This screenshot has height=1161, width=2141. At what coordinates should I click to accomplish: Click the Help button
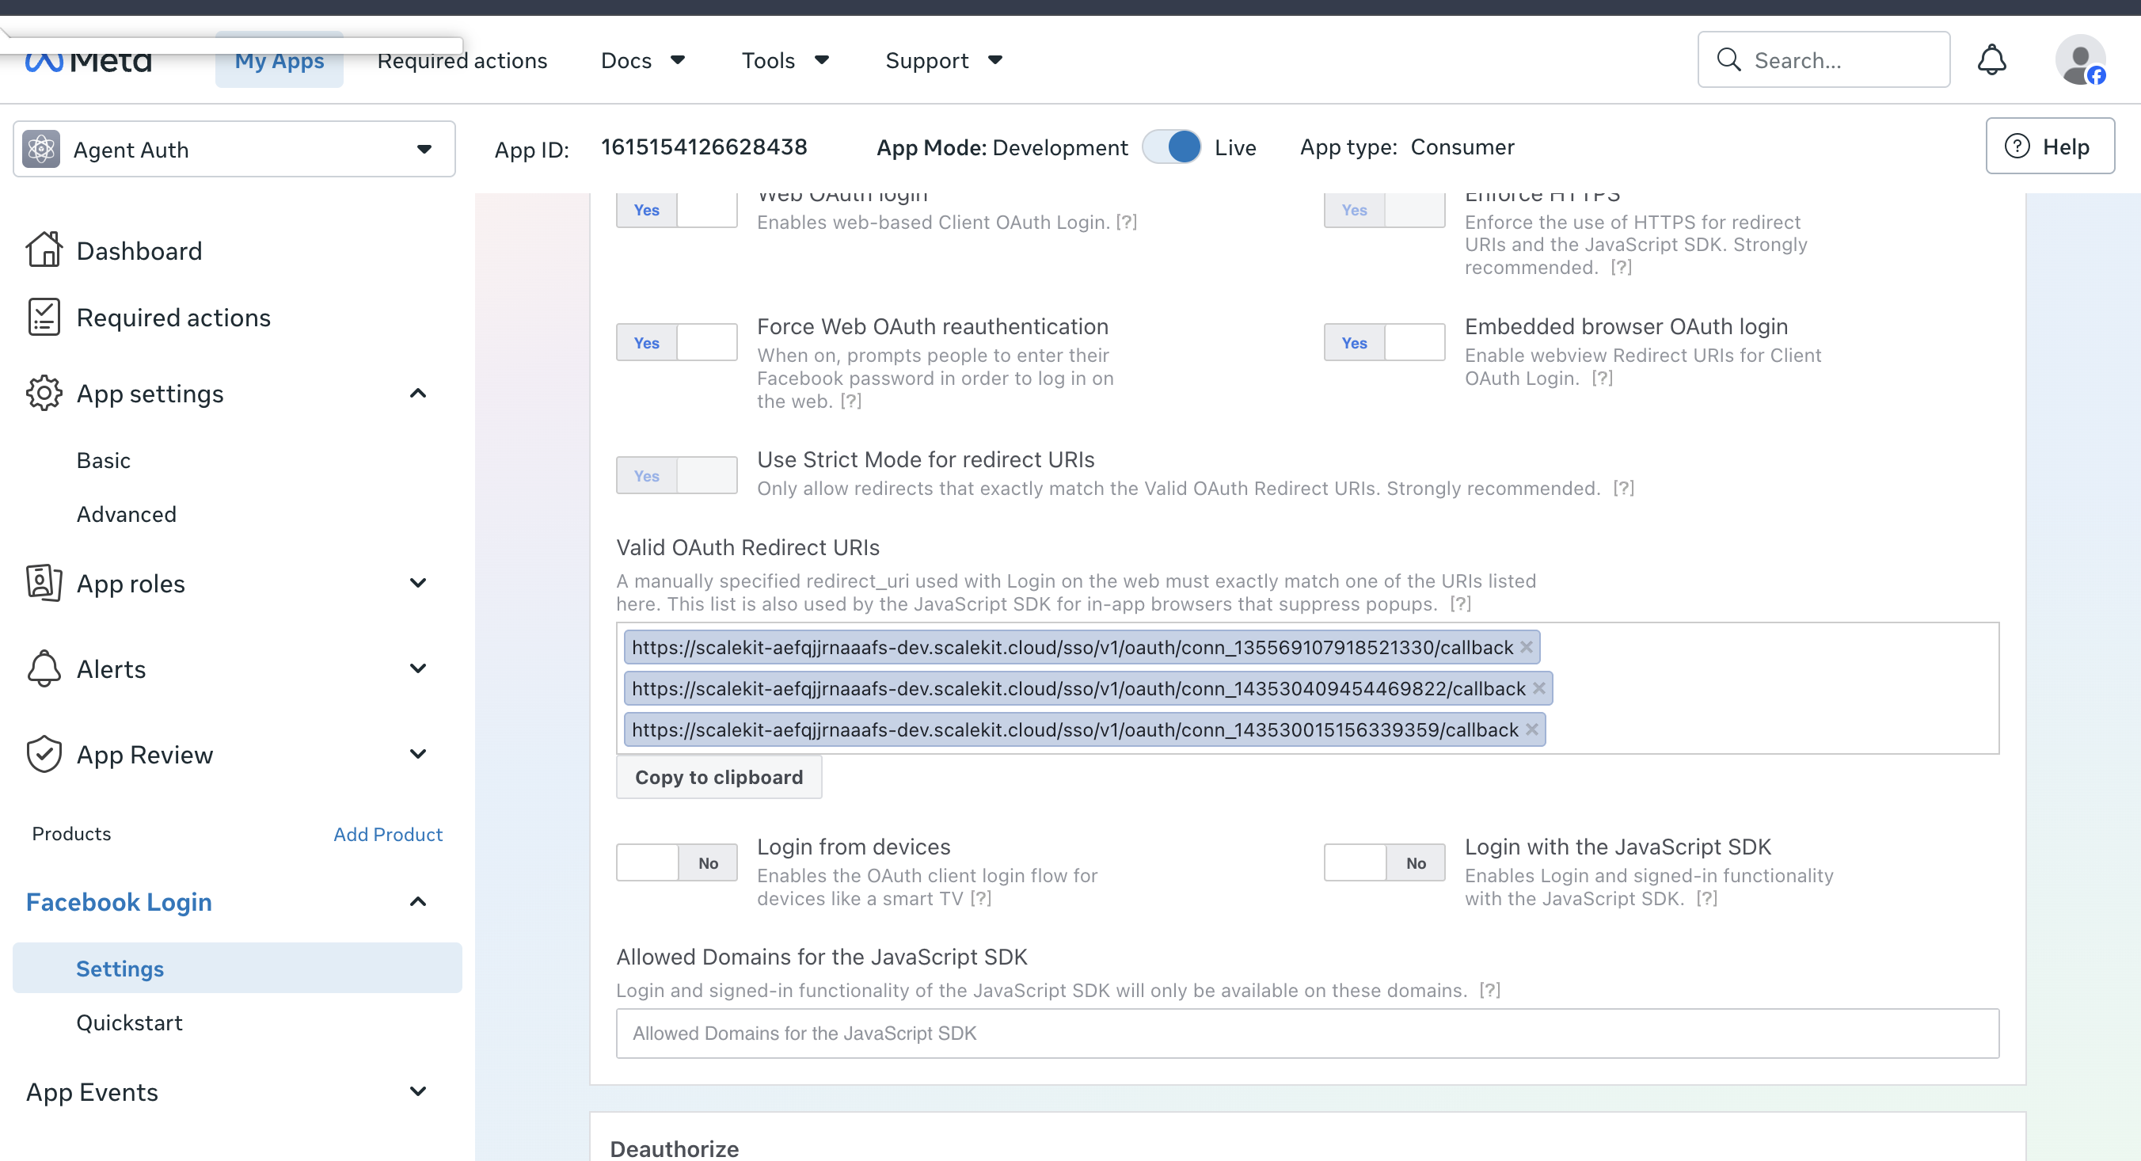click(2051, 147)
